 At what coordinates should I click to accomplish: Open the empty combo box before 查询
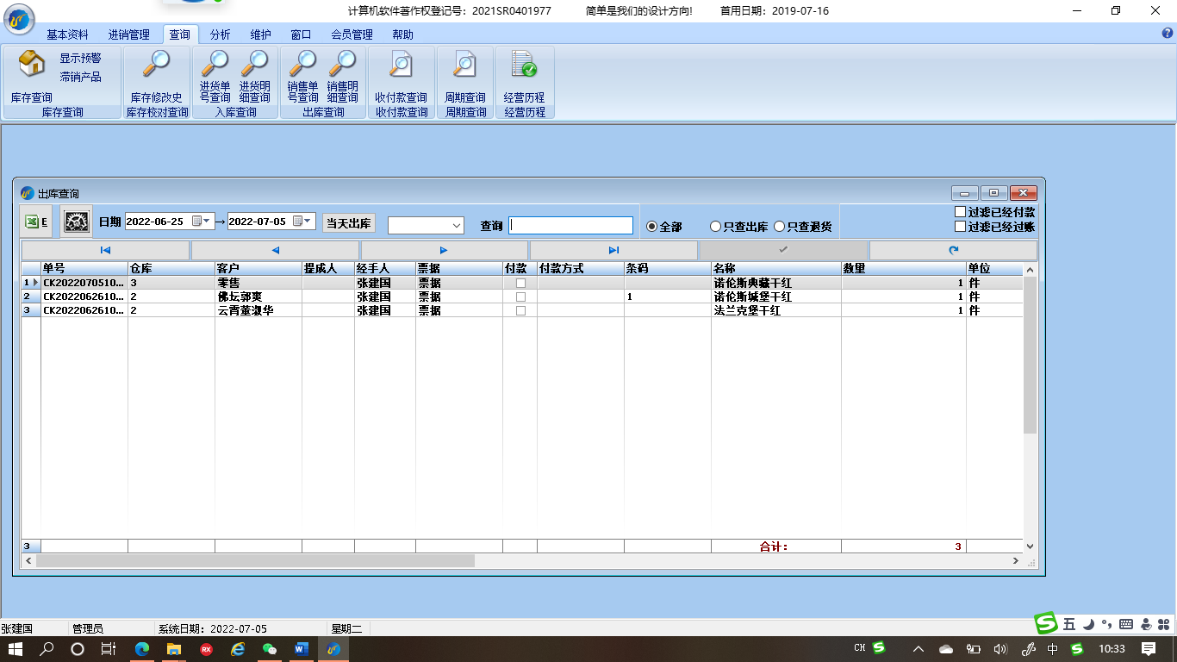[x=426, y=225]
